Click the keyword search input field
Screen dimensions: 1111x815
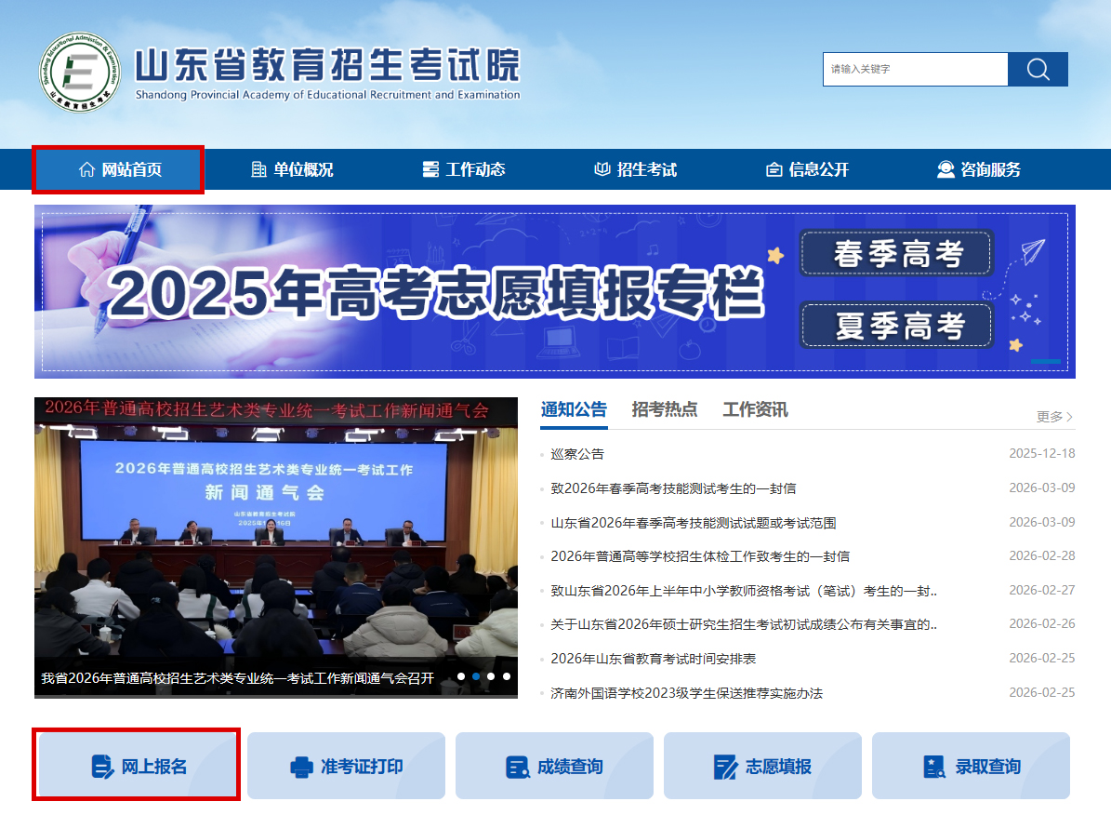point(915,70)
